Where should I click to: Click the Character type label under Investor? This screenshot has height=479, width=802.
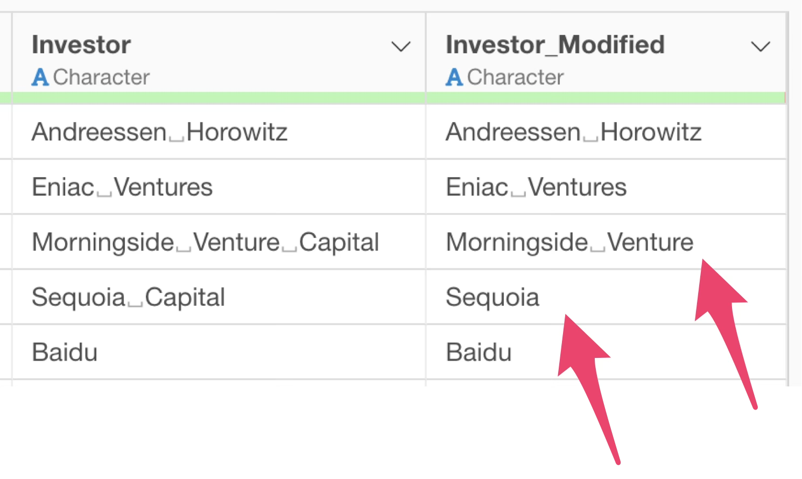(x=101, y=78)
